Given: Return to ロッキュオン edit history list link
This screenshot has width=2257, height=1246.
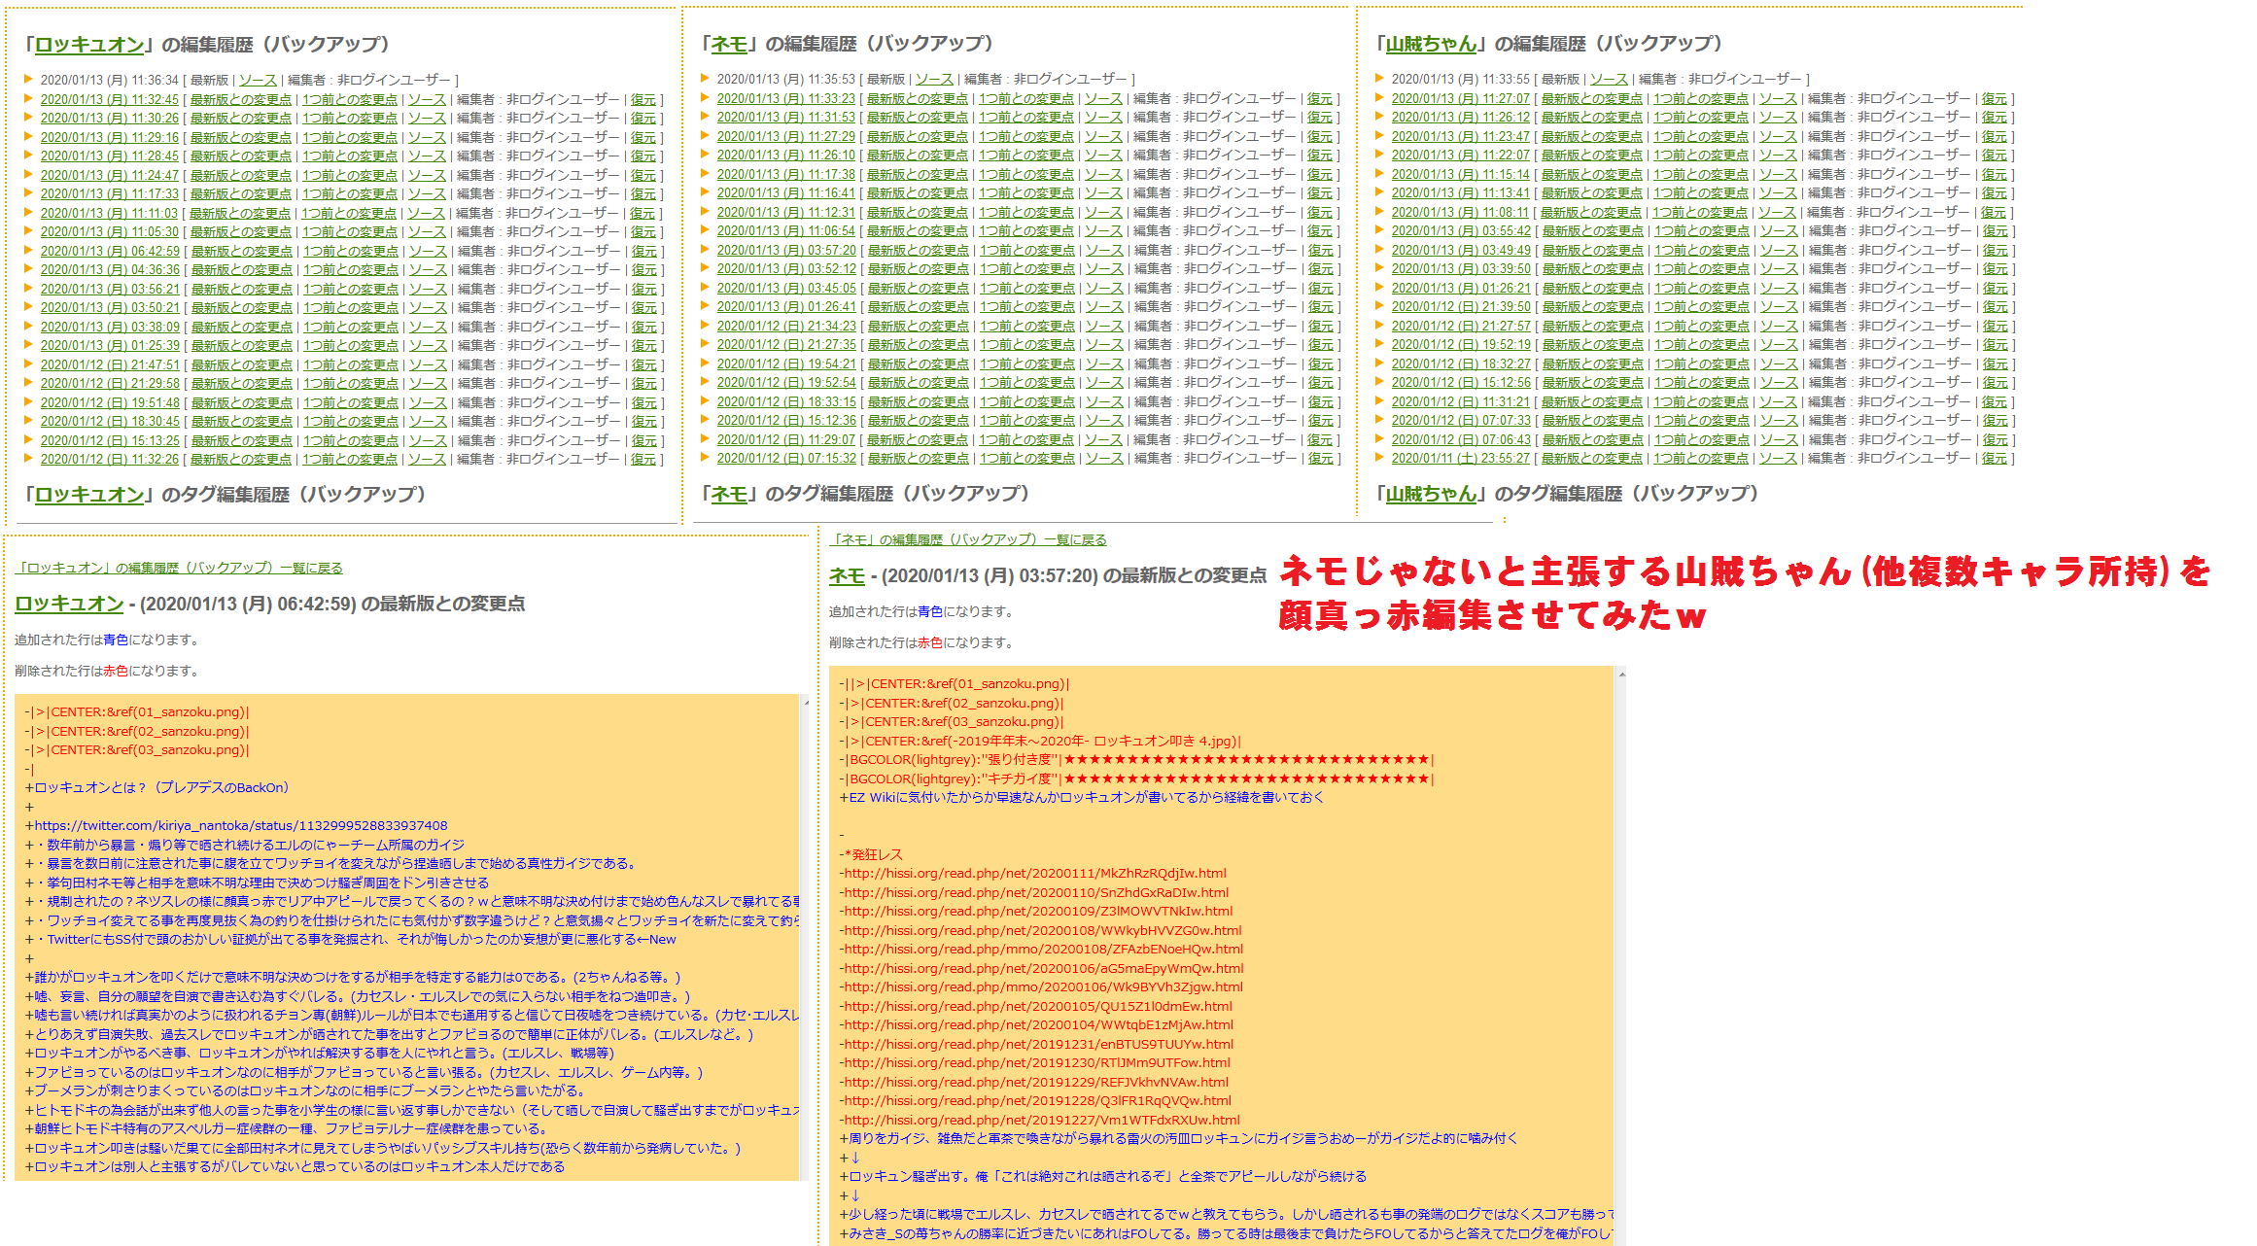Looking at the screenshot, I should click(179, 568).
